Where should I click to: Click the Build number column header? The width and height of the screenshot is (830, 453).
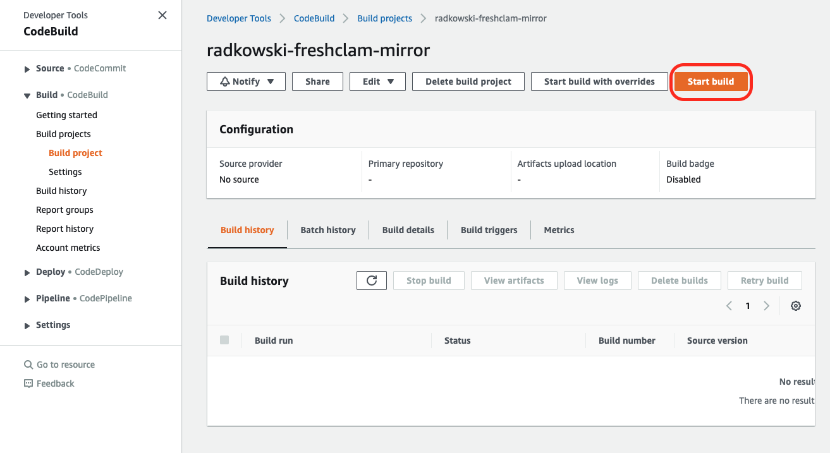[627, 341]
